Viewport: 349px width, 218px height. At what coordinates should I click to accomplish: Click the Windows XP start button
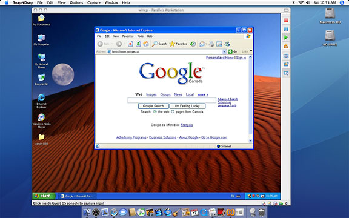[44, 196]
